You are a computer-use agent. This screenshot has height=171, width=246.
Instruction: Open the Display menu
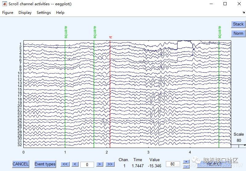pos(25,13)
